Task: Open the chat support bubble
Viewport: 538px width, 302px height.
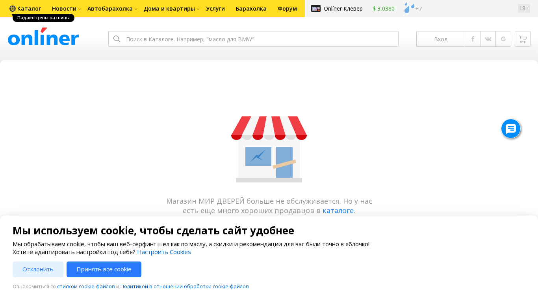Action: pyautogui.click(x=511, y=129)
